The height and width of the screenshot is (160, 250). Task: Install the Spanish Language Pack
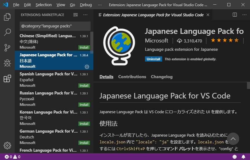pos(84,86)
